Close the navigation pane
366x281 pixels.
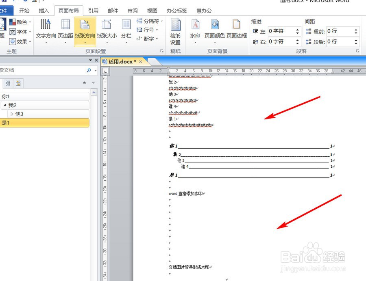point(96,60)
